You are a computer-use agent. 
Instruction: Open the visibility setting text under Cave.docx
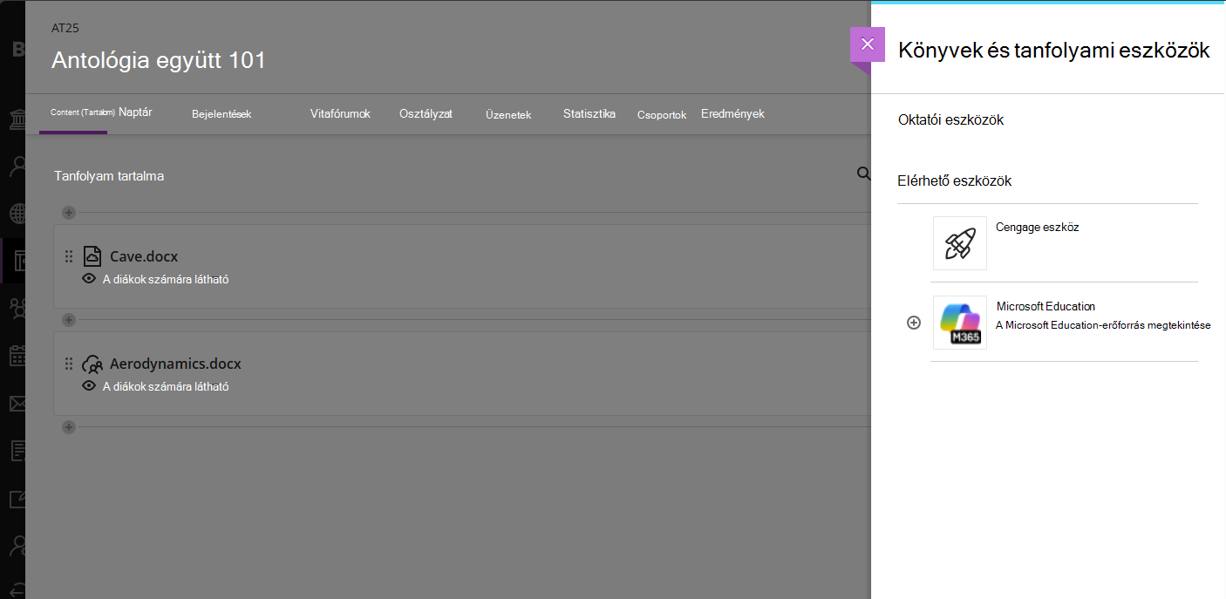click(x=166, y=280)
